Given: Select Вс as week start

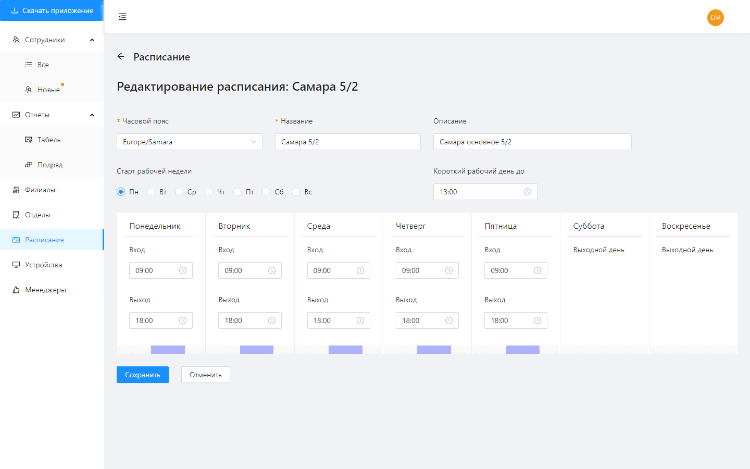Looking at the screenshot, I should tap(296, 192).
